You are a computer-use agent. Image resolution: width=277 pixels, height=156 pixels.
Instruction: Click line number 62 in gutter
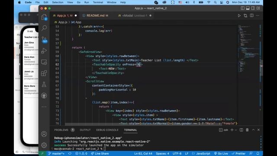(57, 65)
